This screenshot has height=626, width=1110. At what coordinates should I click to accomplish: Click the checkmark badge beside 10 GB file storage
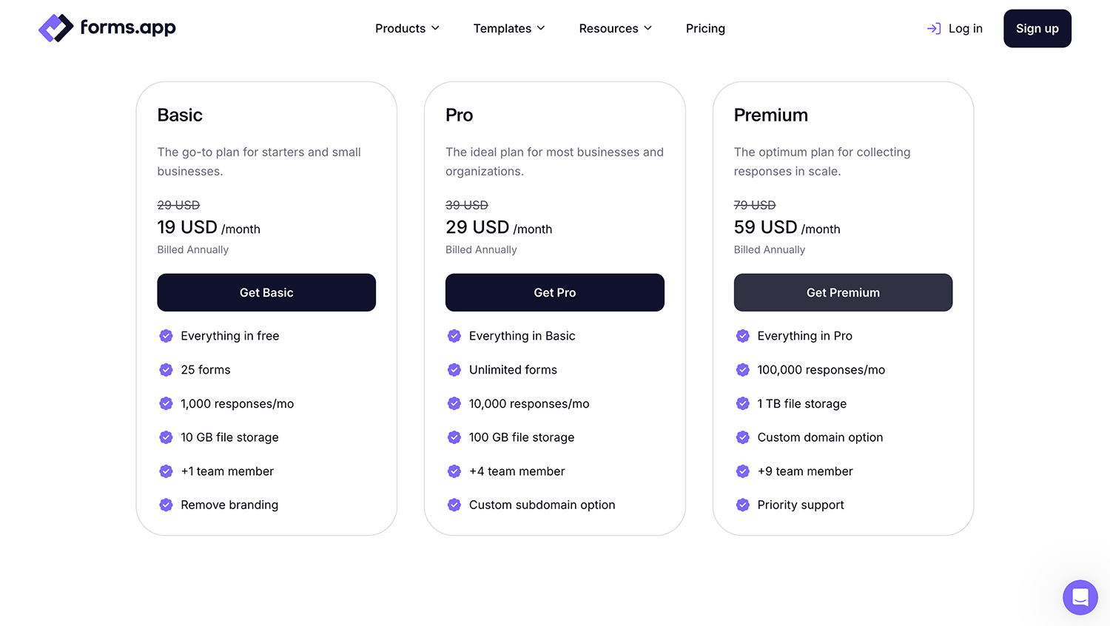click(x=166, y=437)
